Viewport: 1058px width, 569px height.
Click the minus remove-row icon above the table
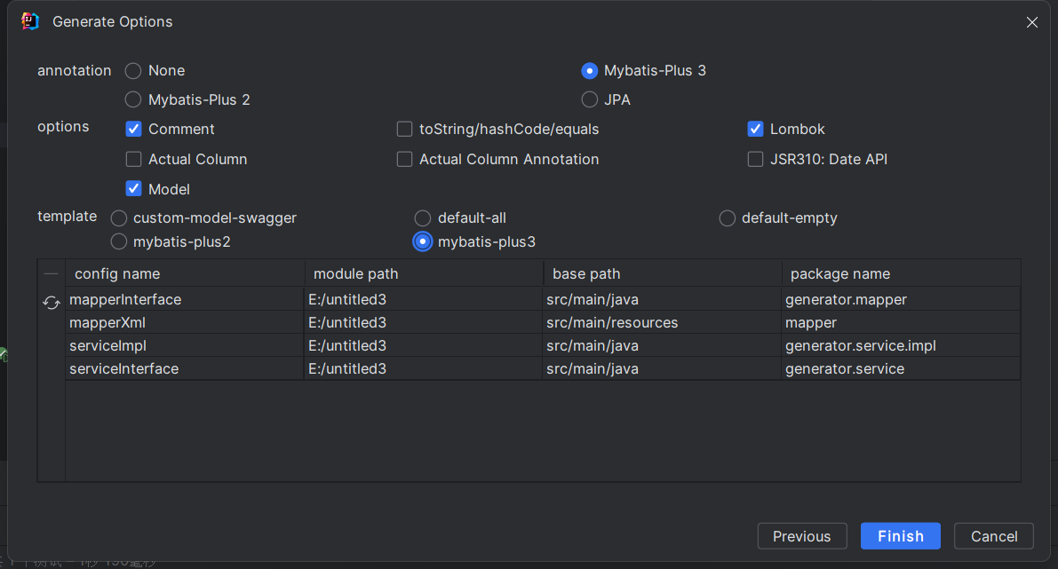pyautogui.click(x=52, y=273)
